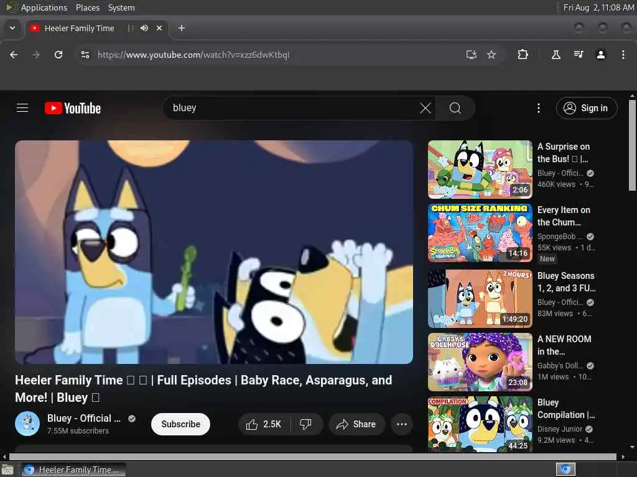Image resolution: width=637 pixels, height=477 pixels.
Task: Like the video with thumbs-up icon
Action: (264, 424)
